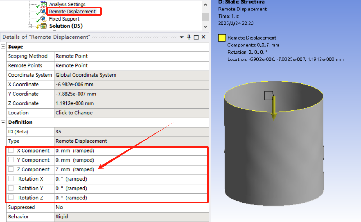Collapse the Scope section
361x222 pixels.
[x=3, y=46]
